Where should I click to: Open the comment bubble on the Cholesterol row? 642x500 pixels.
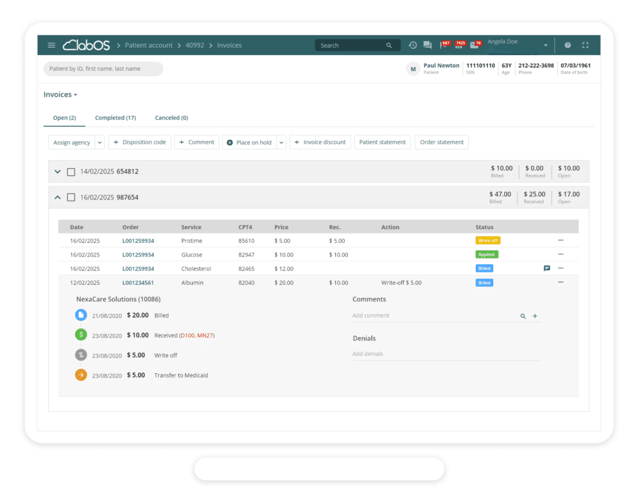[546, 268]
